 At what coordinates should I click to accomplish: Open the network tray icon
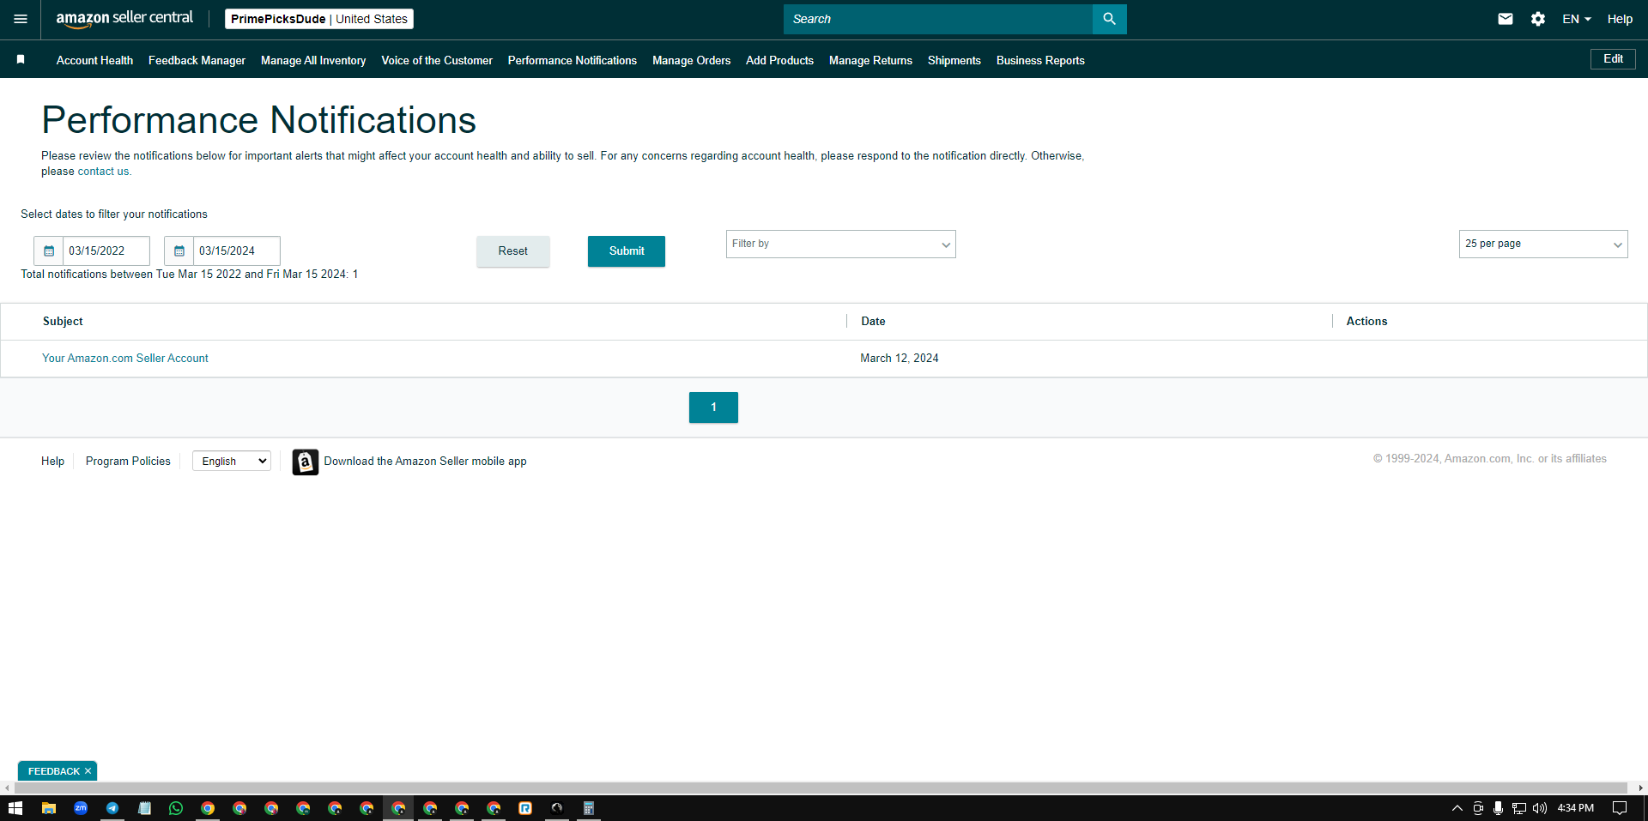pos(1518,808)
